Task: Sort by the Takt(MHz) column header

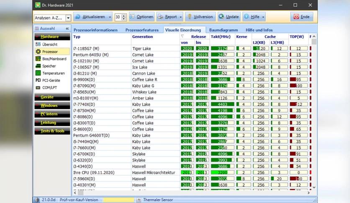Action: pos(221,36)
